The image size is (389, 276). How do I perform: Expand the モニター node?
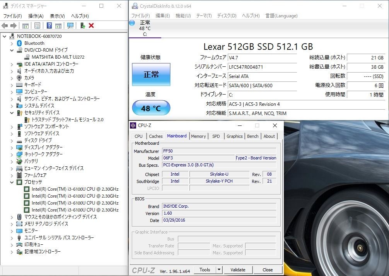pos(12,231)
